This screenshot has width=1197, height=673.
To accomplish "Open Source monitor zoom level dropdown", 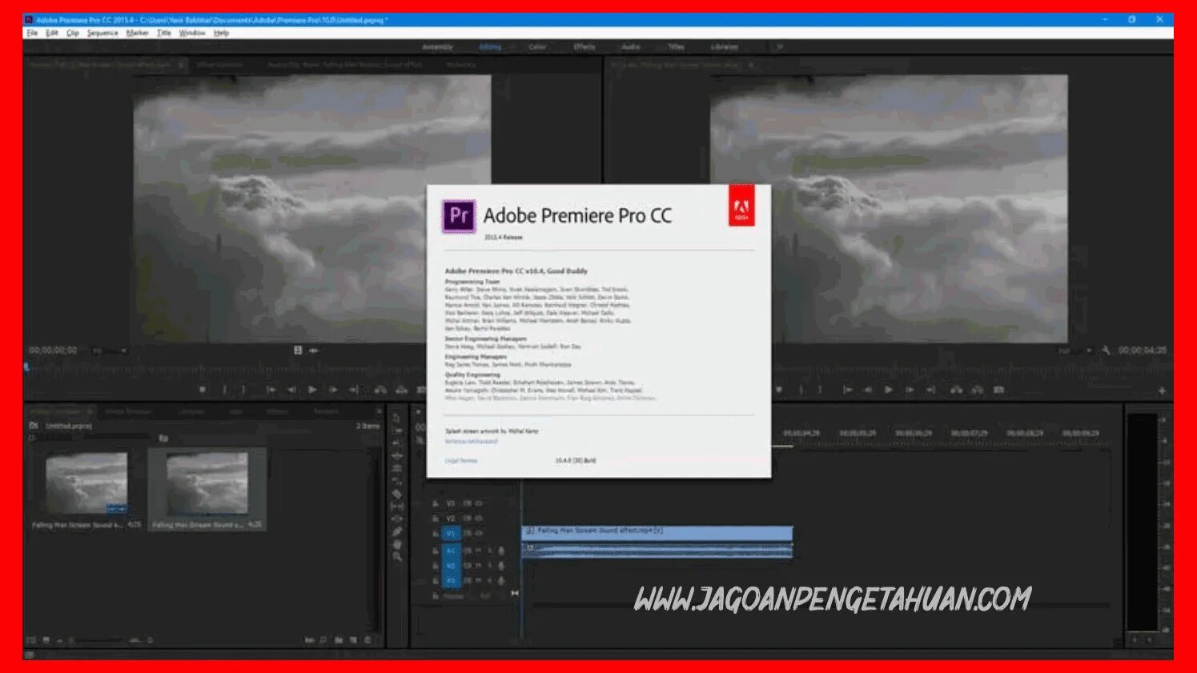I will (x=110, y=351).
